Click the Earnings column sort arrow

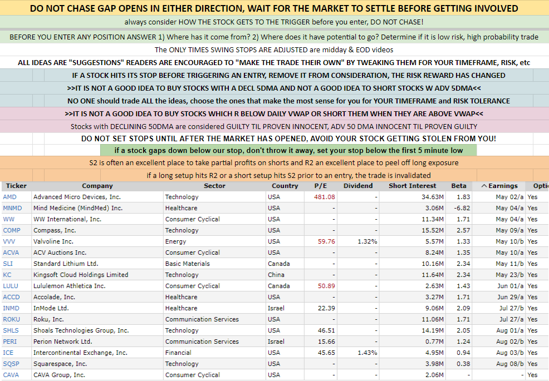484,186
